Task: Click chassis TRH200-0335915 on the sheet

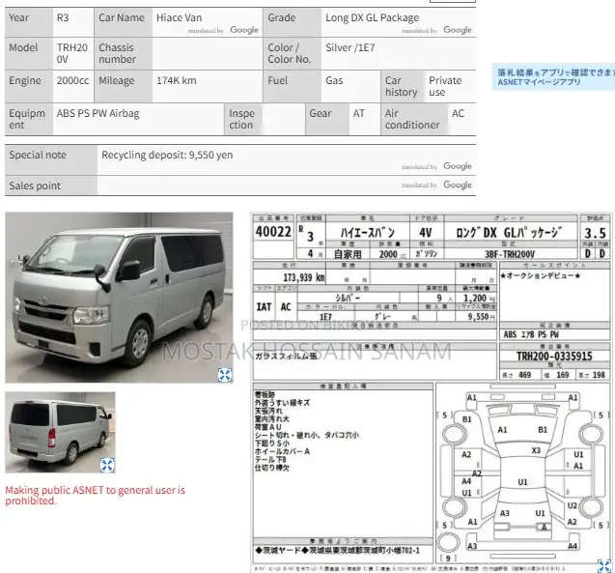Action: [x=554, y=357]
